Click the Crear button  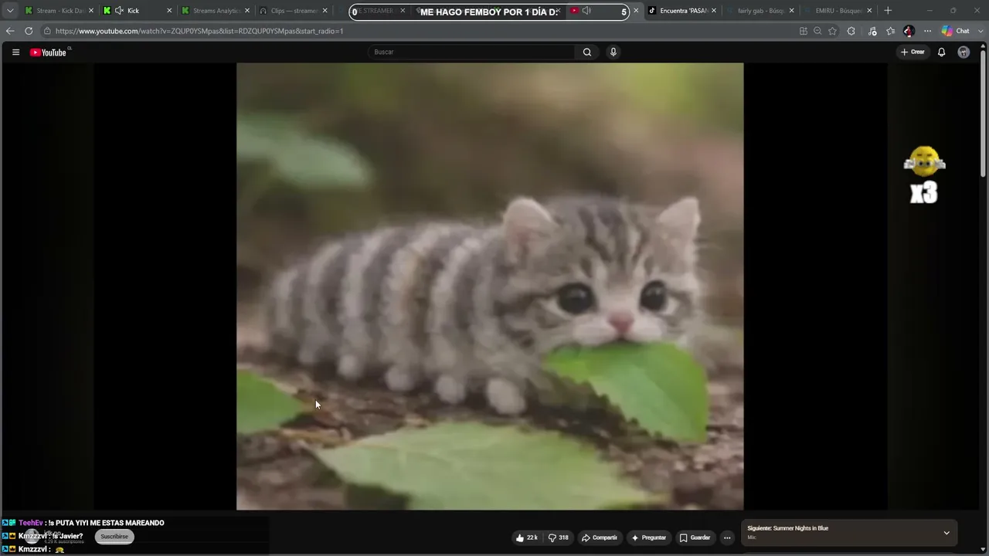pyautogui.click(x=913, y=53)
